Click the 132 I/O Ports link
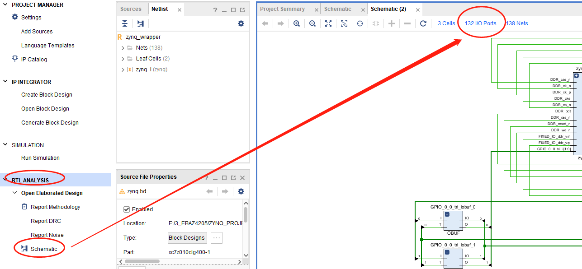 click(x=480, y=23)
